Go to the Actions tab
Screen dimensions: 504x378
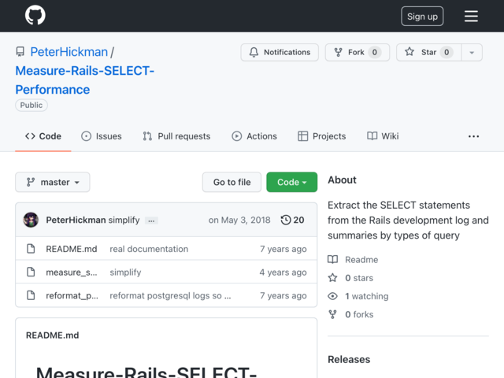click(254, 136)
